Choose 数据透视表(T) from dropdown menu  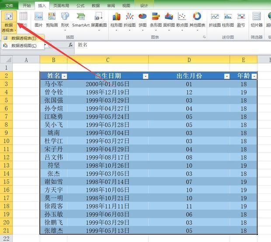[x=23, y=38]
